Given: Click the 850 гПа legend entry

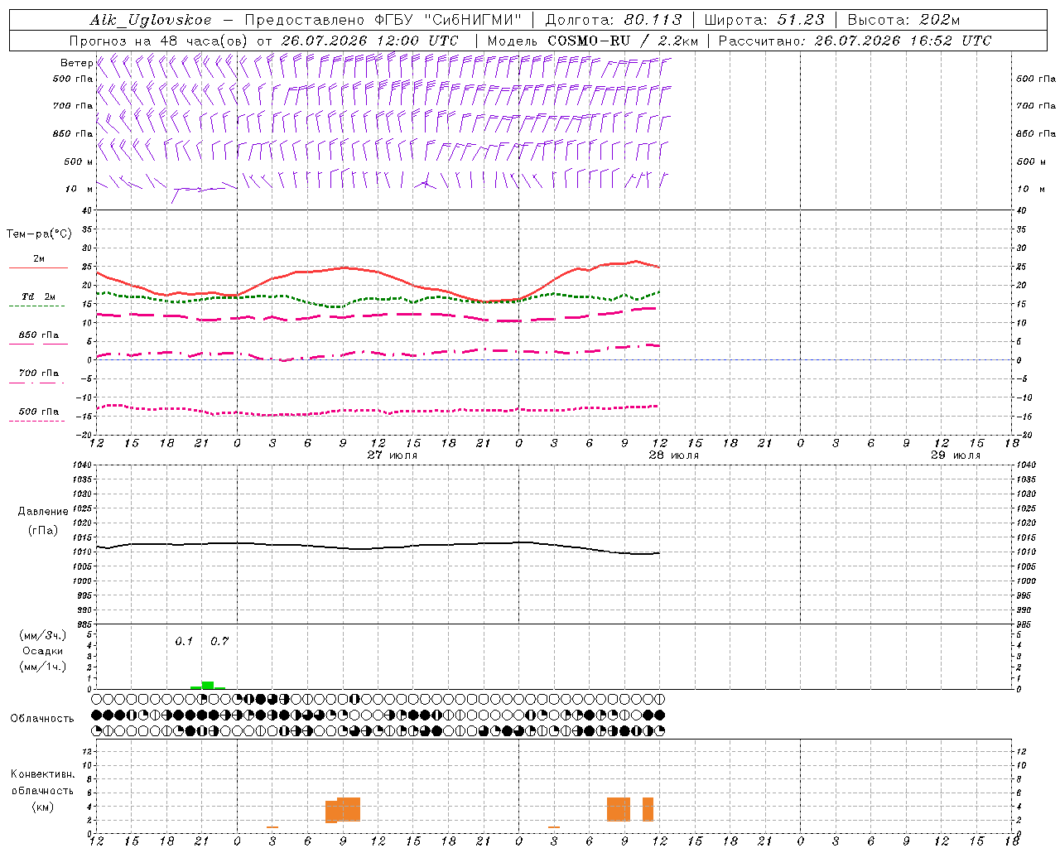Looking at the screenshot, I should click(38, 335).
